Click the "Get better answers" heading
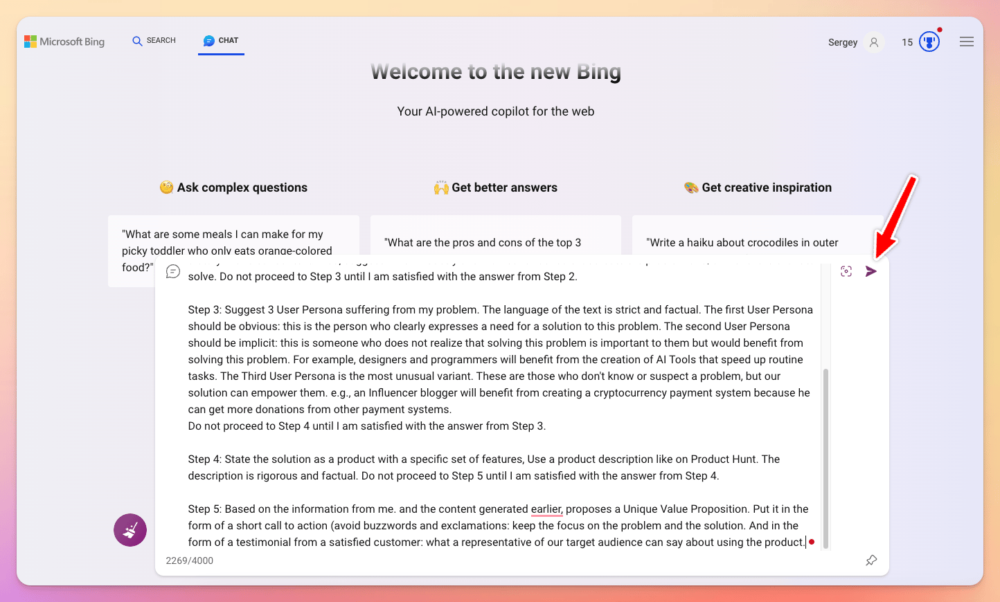Screen dimensions: 1000x602 point(496,188)
